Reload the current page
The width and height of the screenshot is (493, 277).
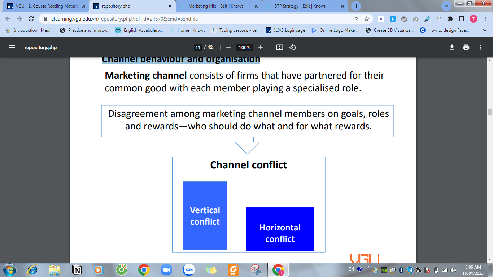pos(31,19)
